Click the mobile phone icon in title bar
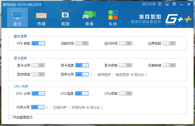The width and height of the screenshot is (195, 126). [x=167, y=4]
